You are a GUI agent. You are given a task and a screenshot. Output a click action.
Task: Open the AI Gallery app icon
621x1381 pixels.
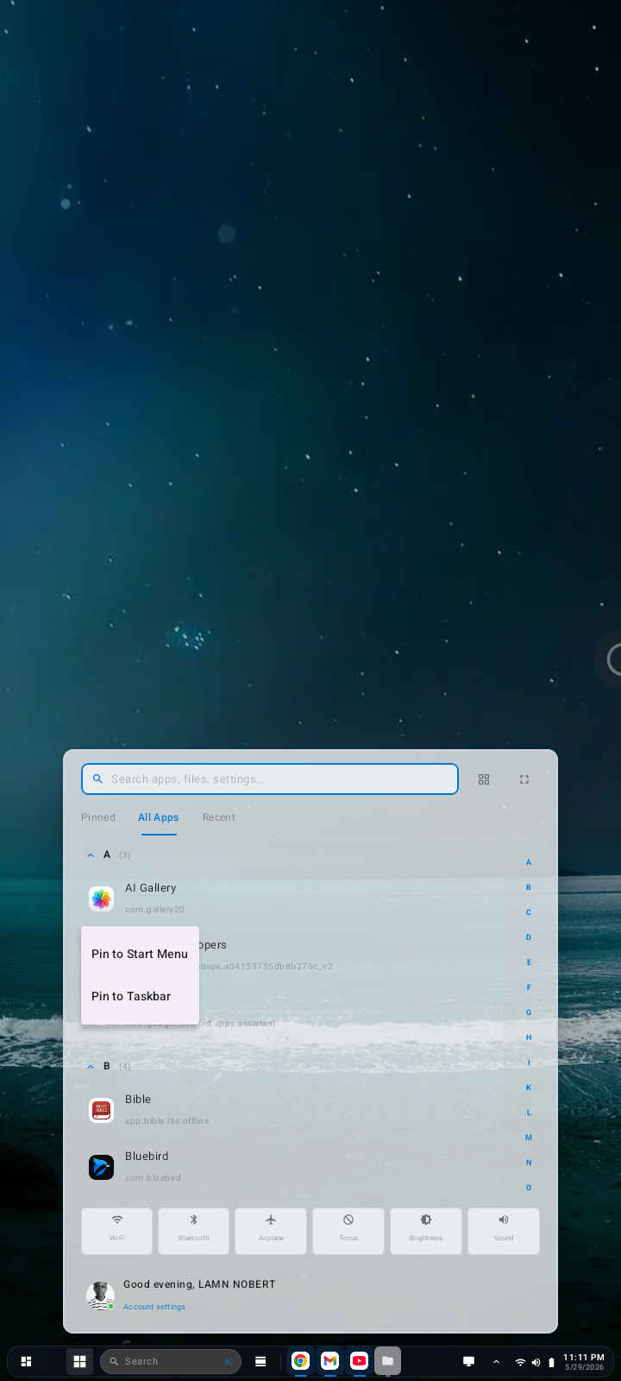(x=102, y=899)
